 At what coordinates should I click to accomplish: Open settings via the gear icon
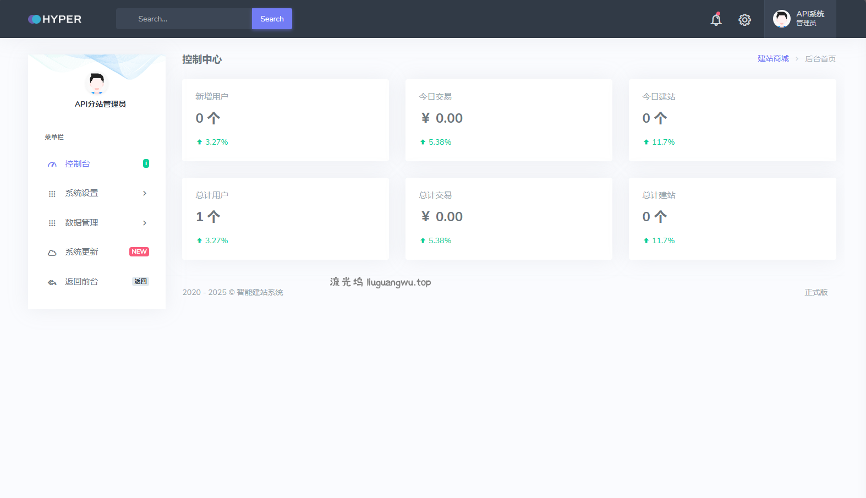744,20
